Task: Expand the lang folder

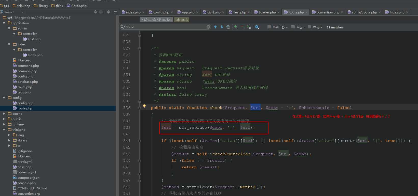Action: 9,135
